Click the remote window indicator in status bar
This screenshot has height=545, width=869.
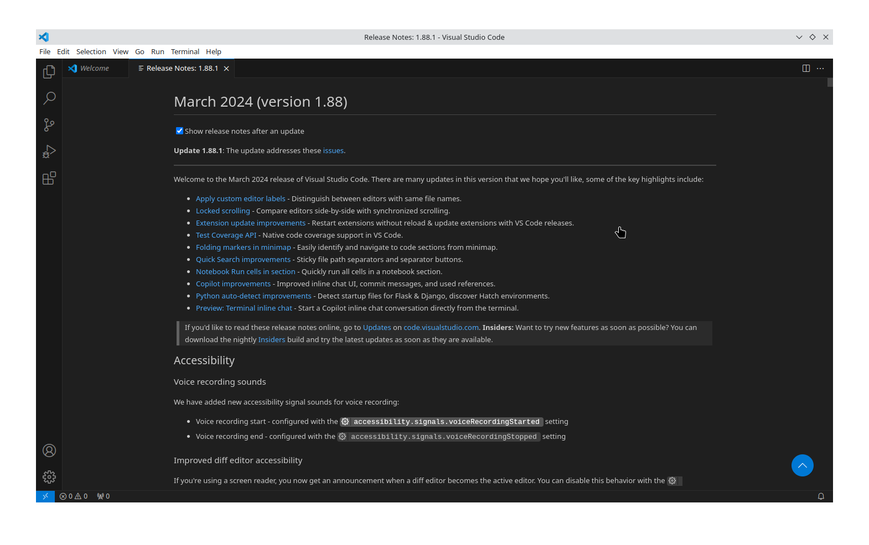click(x=45, y=496)
